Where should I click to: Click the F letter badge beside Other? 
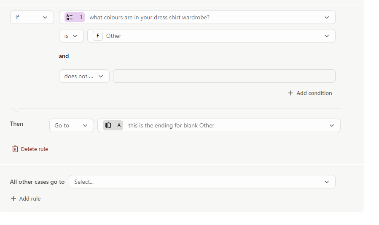(x=98, y=36)
